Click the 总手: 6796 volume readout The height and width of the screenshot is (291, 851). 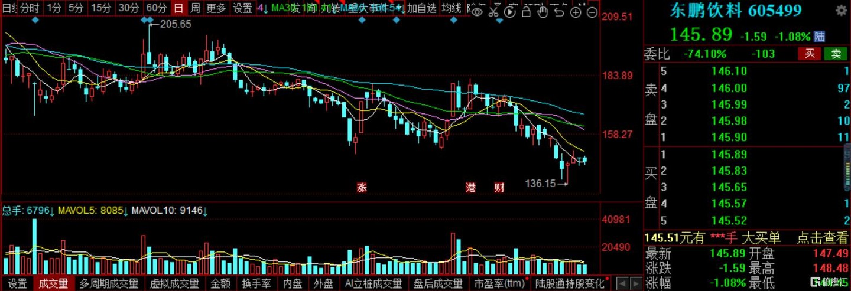[x=28, y=211]
